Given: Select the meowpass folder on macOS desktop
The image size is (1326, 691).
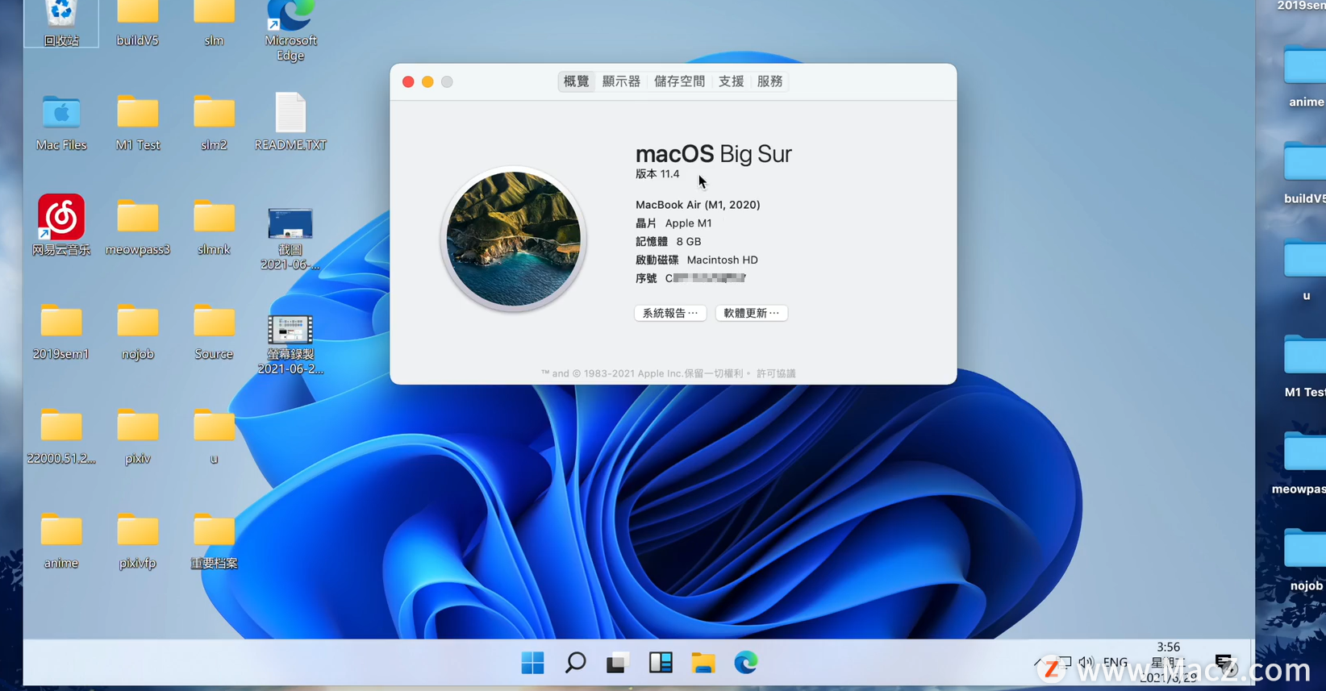Looking at the screenshot, I should pos(1299,465).
